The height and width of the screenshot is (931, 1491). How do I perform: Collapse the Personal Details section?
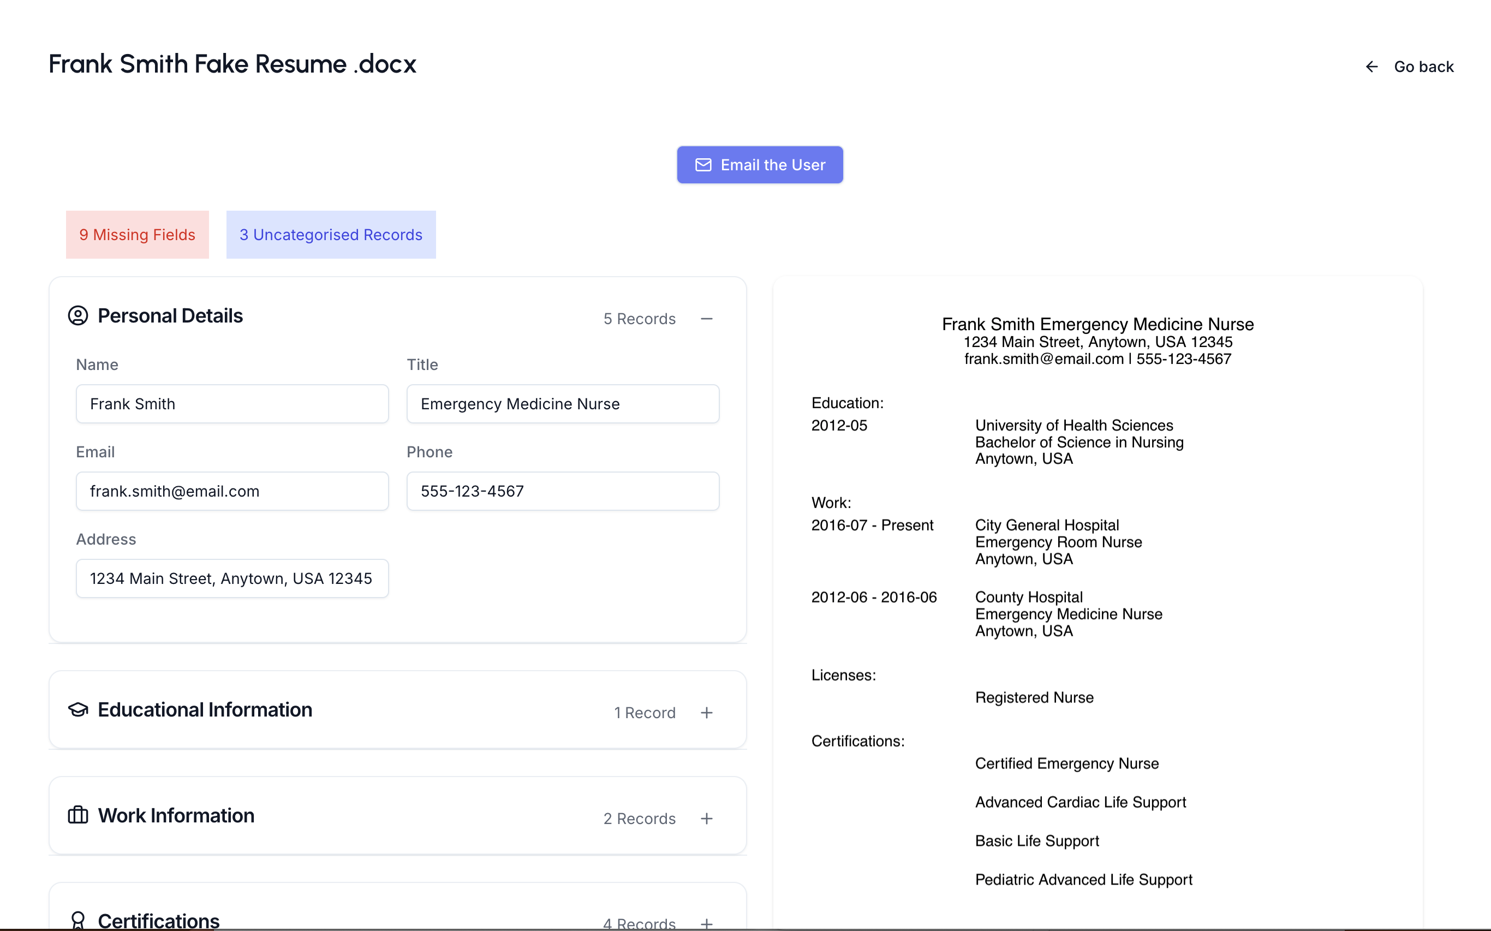pyautogui.click(x=707, y=319)
